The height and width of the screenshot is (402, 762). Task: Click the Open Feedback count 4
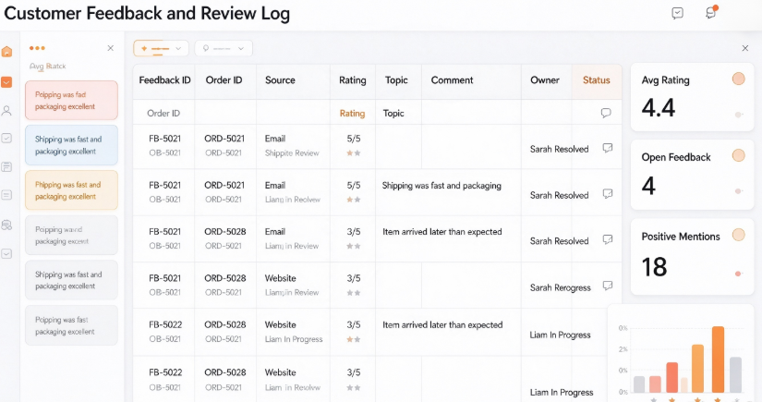pos(648,186)
